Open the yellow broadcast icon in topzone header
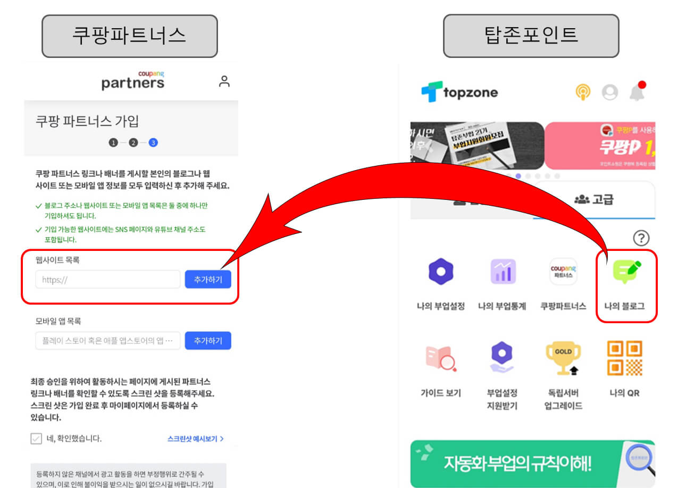This screenshot has width=678, height=488. (x=583, y=92)
